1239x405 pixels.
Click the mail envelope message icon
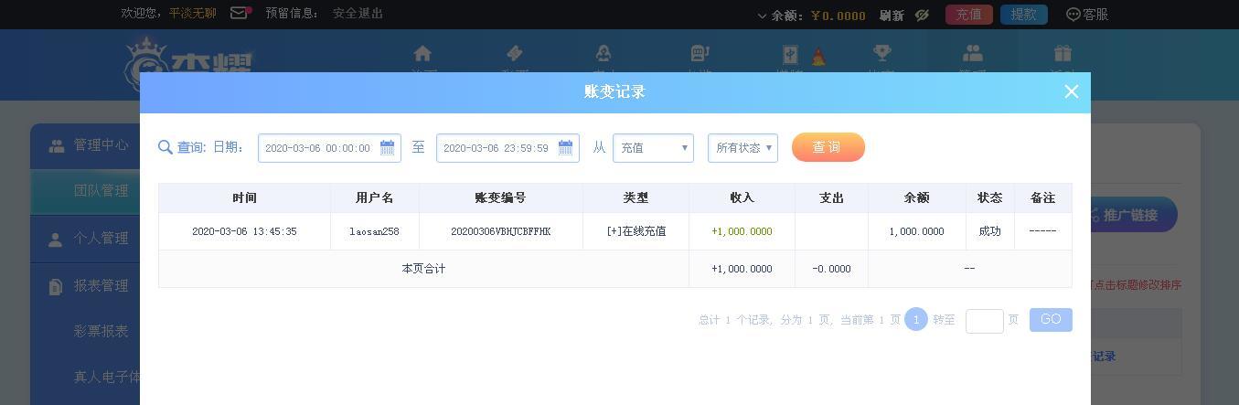tap(240, 14)
